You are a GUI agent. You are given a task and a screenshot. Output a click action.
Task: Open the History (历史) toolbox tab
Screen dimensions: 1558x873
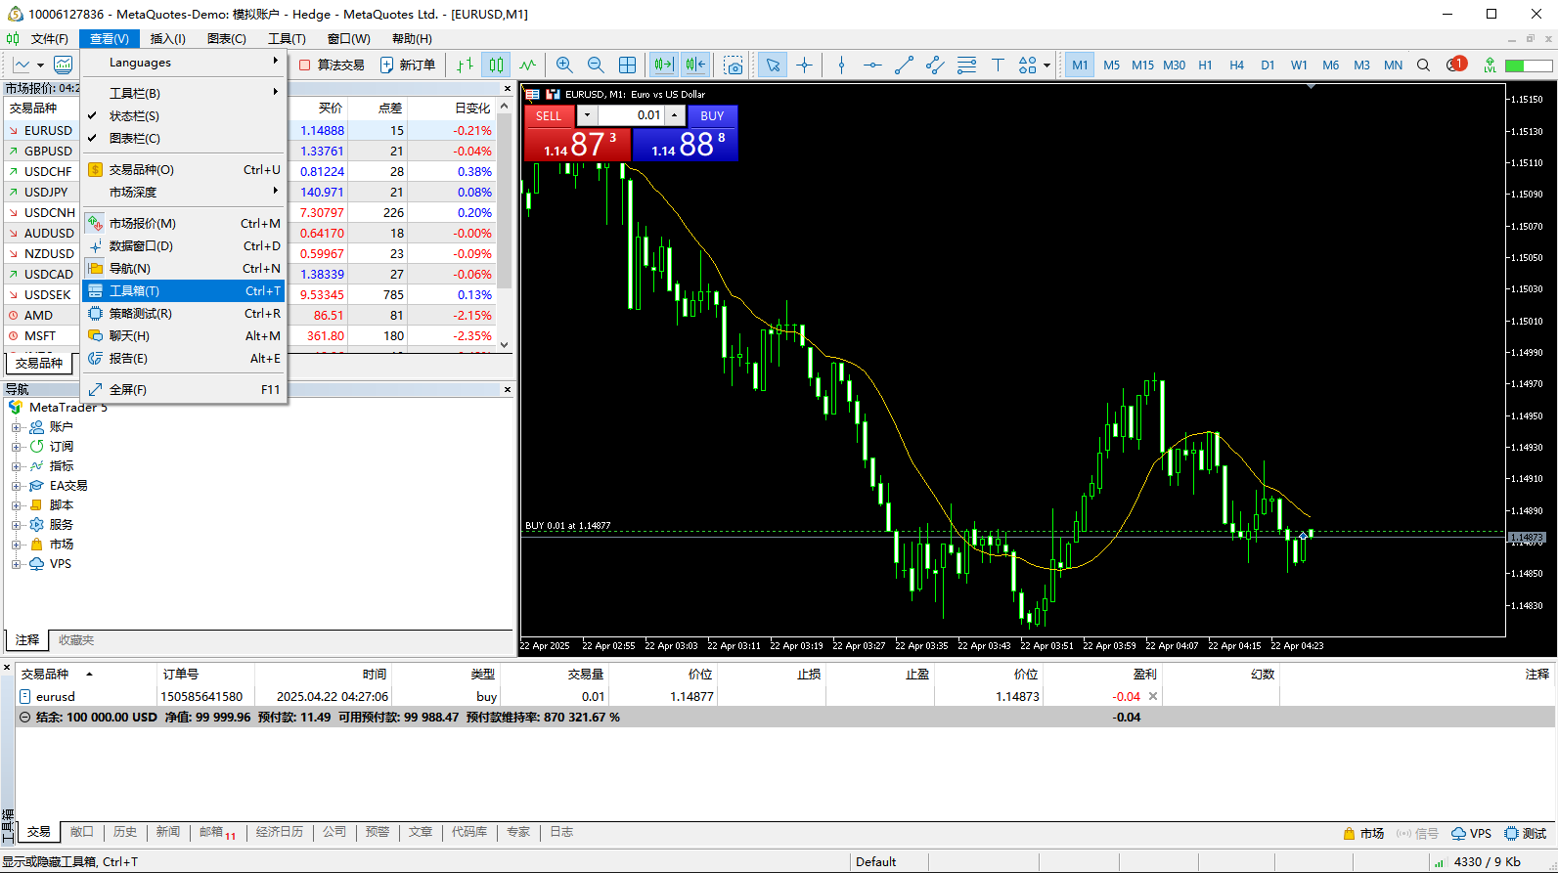click(x=125, y=832)
